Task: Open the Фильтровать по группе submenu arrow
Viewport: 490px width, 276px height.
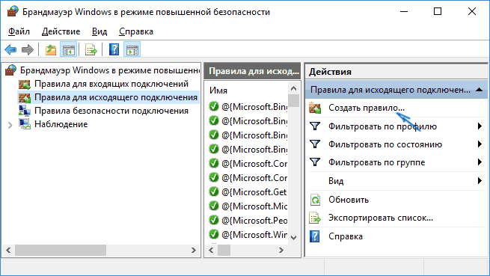Action: 480,162
